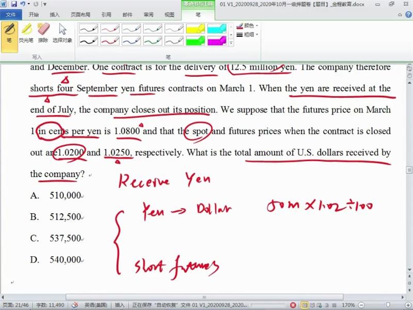Toggle the ruler icon above vertical scrollbar

click(409, 69)
